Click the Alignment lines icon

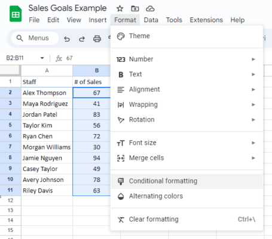click(x=121, y=90)
